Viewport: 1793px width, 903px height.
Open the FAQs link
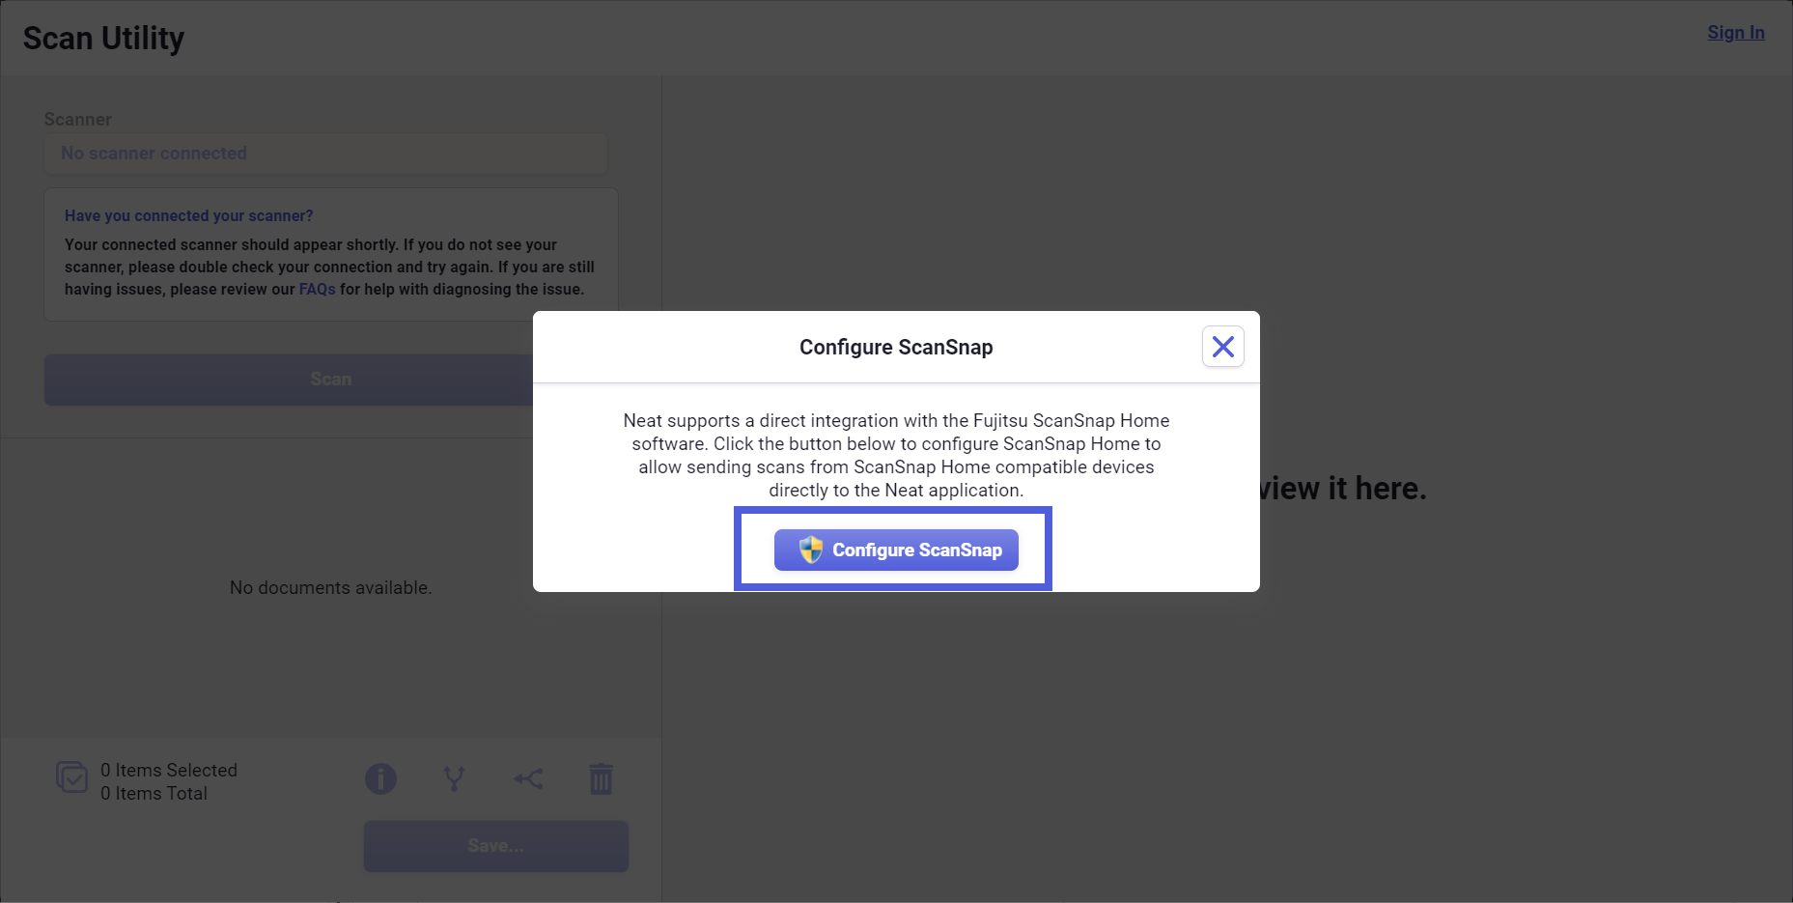[317, 289]
